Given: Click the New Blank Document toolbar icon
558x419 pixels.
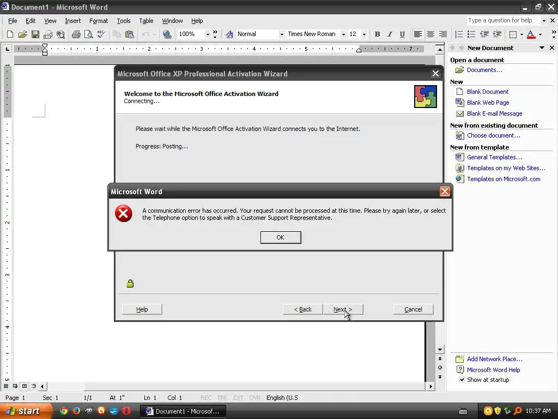Looking at the screenshot, I should [x=10, y=34].
